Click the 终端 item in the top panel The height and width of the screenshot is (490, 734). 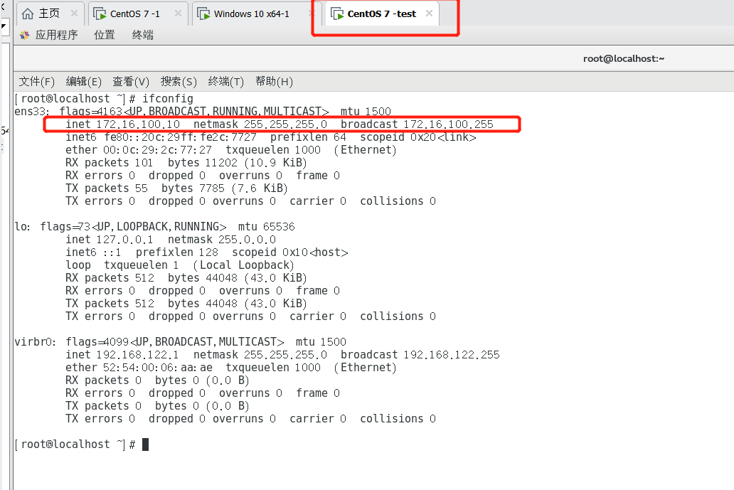pos(143,35)
